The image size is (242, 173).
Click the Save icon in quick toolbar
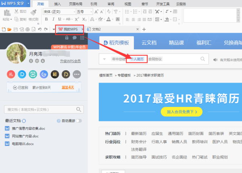[x=16, y=29]
